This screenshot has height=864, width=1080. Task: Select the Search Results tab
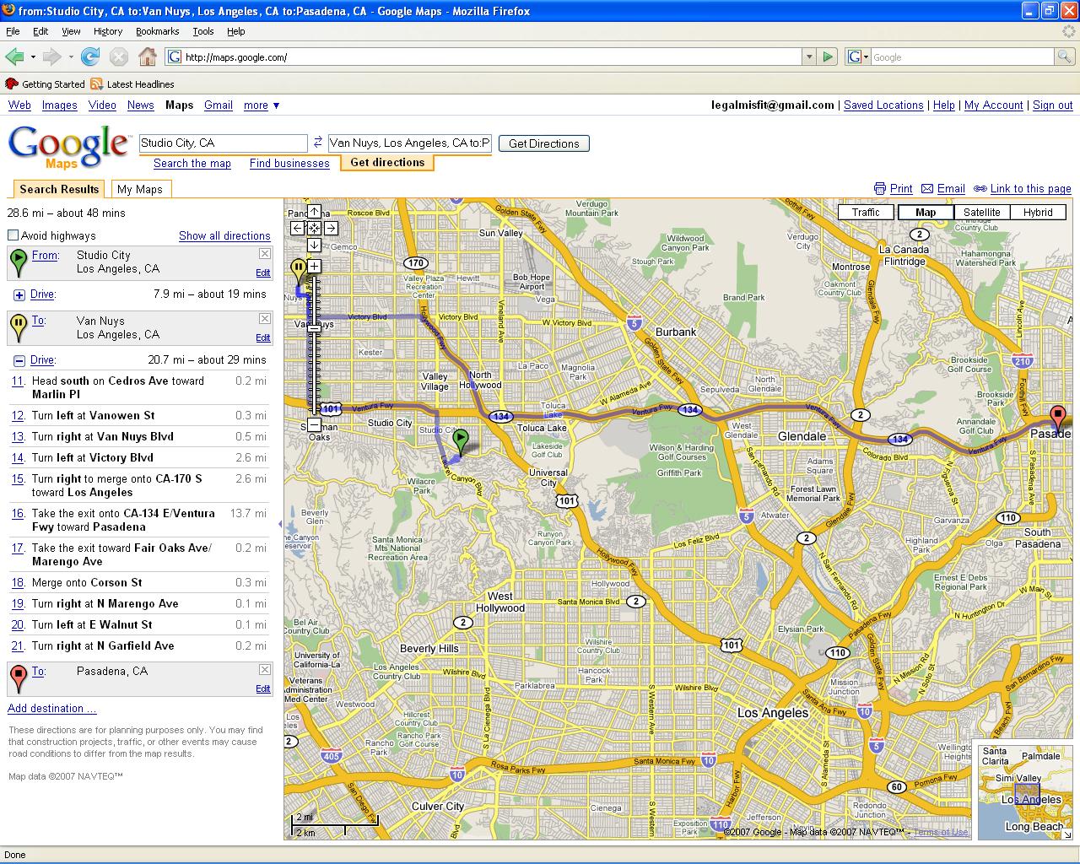point(59,189)
